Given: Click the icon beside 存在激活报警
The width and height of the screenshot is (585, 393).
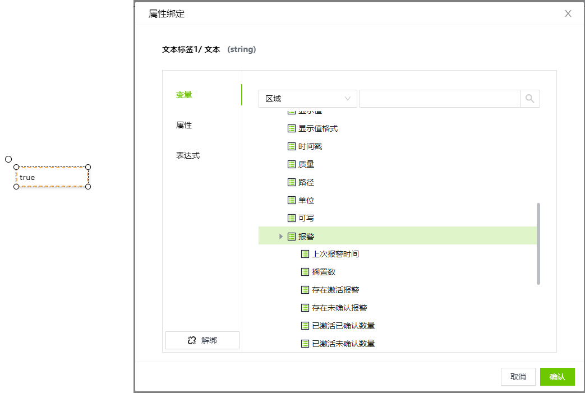Looking at the screenshot, I should click(305, 290).
